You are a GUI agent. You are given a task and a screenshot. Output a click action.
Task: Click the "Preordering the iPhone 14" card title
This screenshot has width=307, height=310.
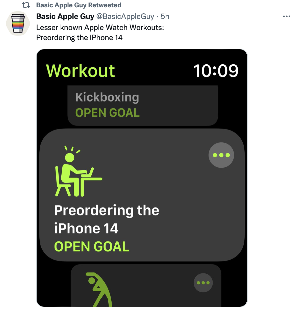[x=106, y=219]
